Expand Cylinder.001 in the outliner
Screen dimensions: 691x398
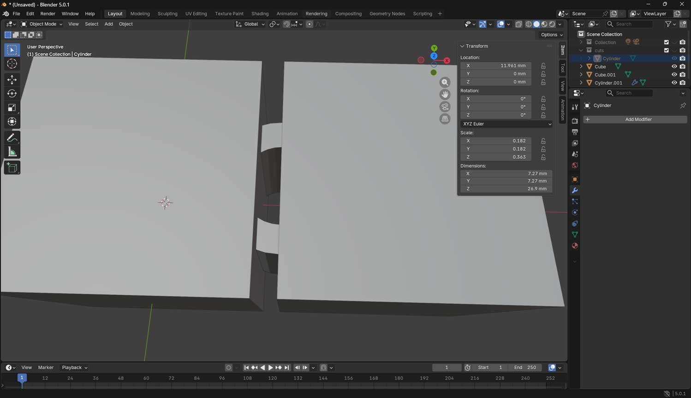(x=581, y=83)
